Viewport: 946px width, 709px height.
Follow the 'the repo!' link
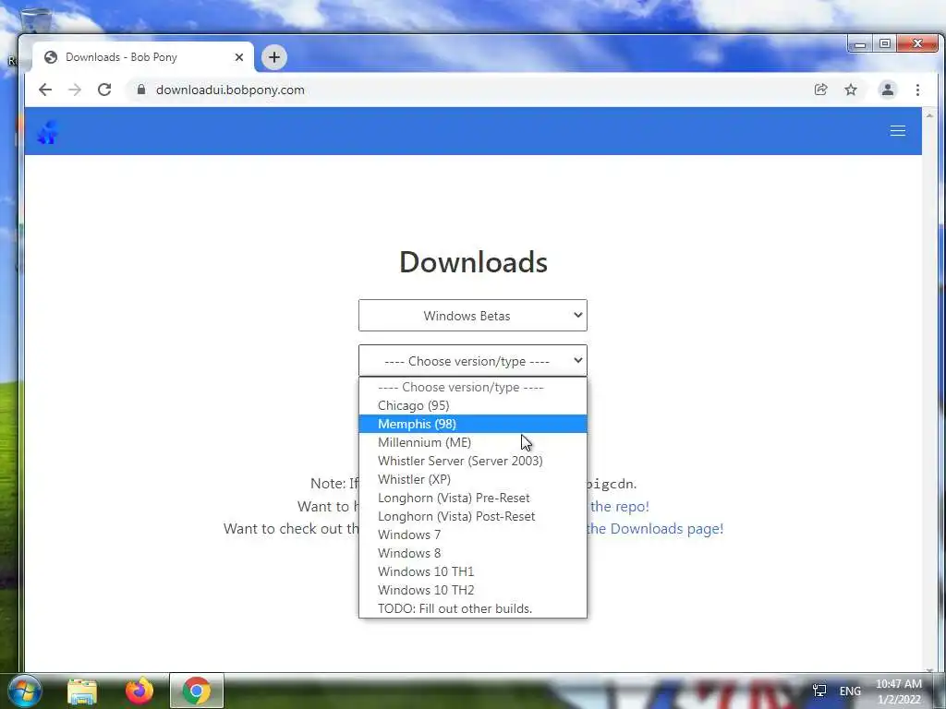tap(620, 507)
